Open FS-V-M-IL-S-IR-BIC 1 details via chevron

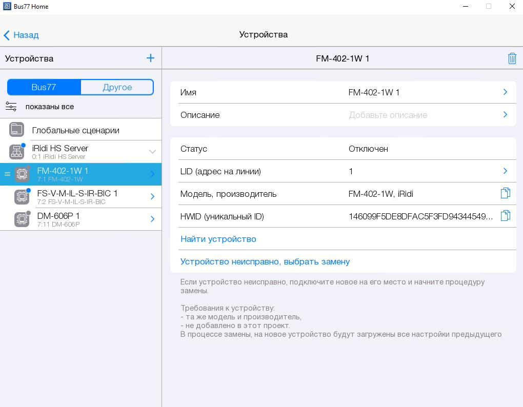[x=152, y=197]
